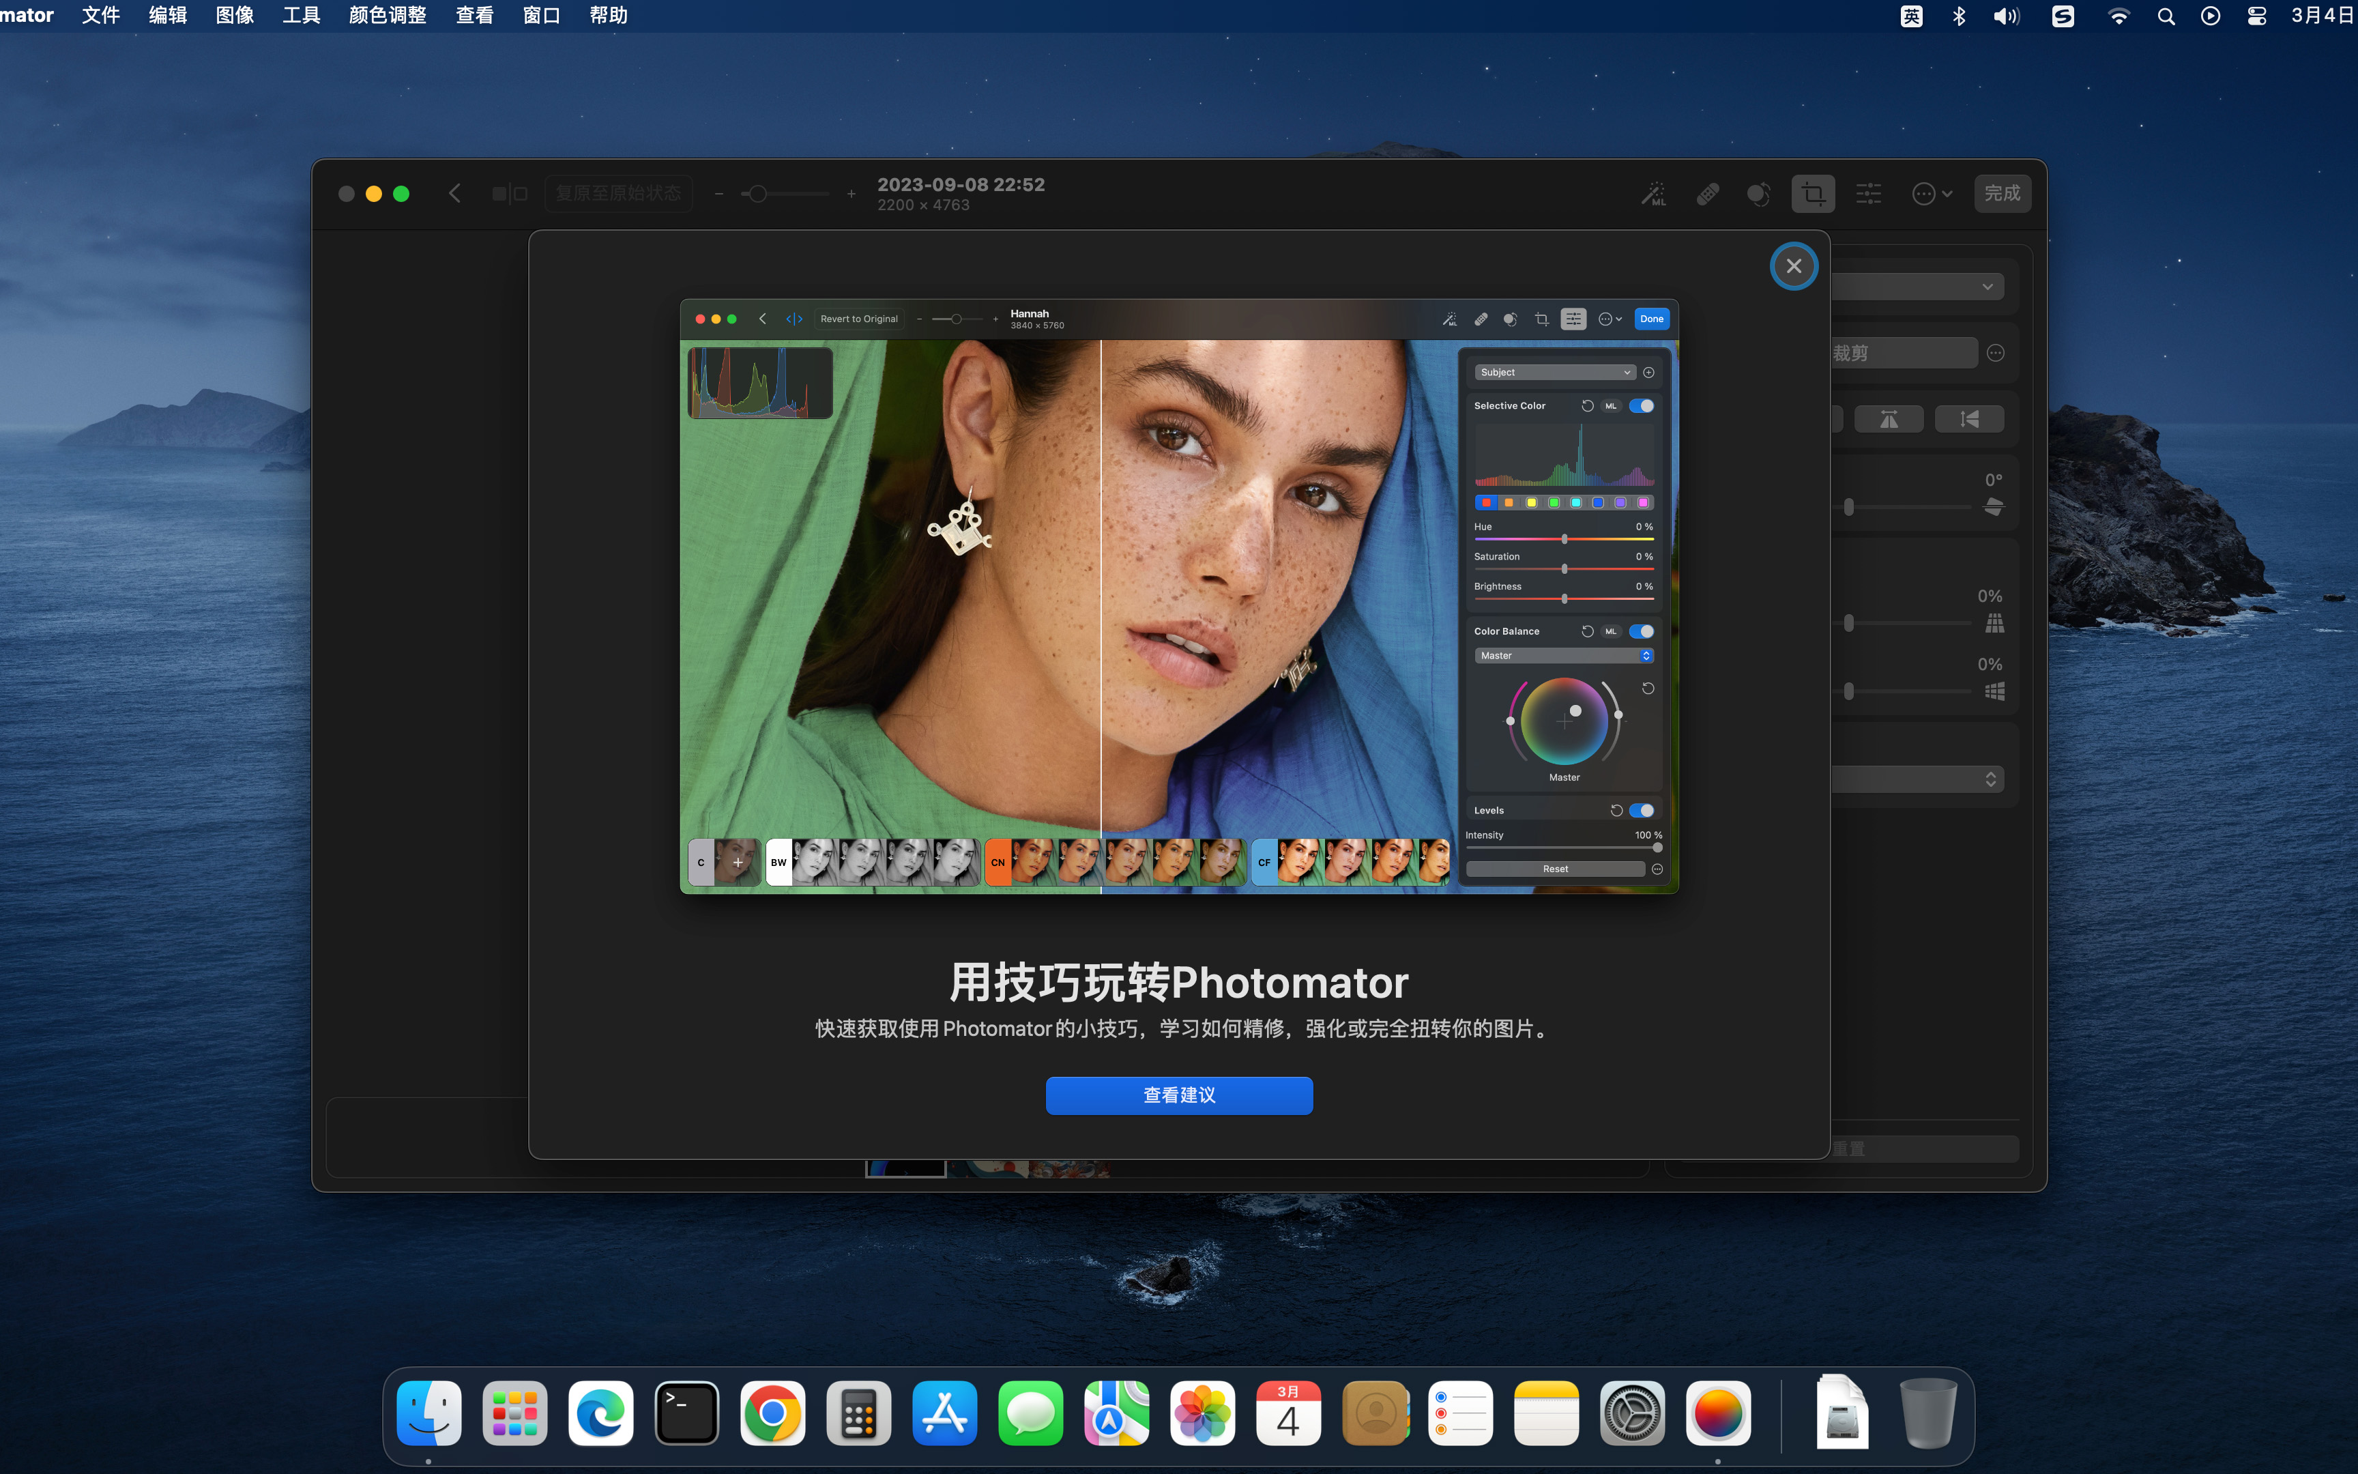Click the Photomator icon in the Dock

point(1718,1413)
